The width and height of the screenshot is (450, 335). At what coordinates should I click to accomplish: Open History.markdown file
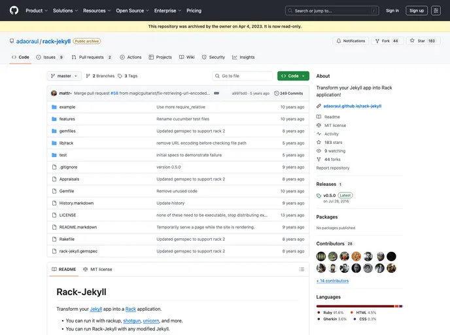point(77,203)
